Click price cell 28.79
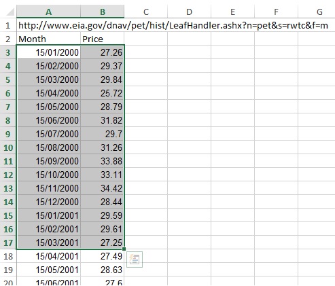 [103, 107]
